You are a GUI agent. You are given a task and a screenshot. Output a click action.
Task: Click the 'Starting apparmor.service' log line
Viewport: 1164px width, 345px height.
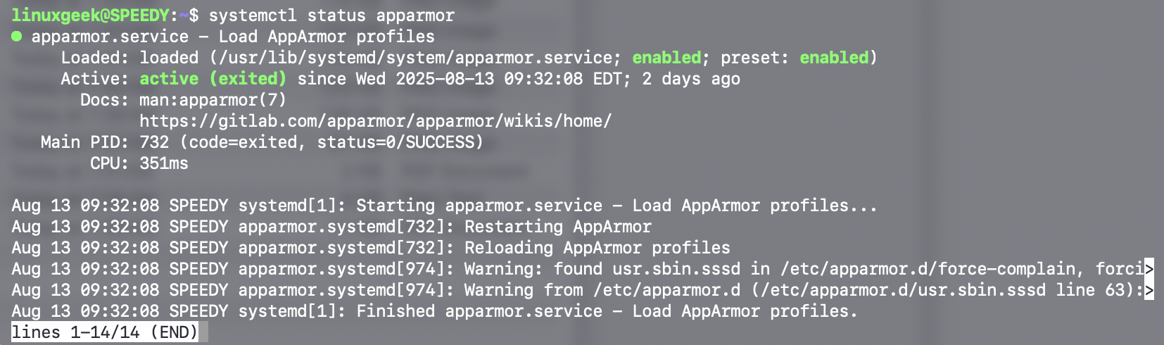tap(445, 206)
